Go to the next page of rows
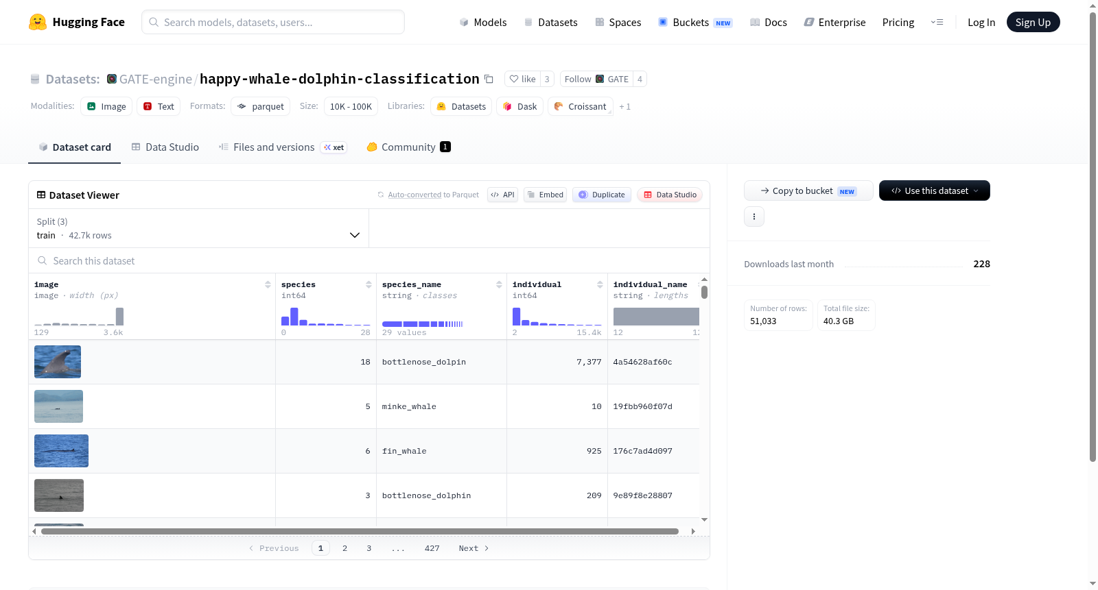Image resolution: width=1098 pixels, height=590 pixels. 474,548
